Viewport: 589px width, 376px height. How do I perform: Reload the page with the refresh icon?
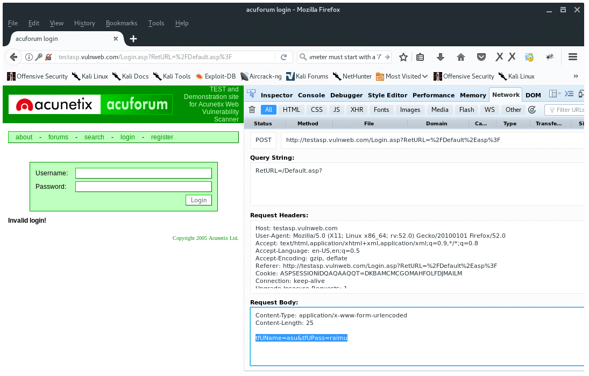tap(283, 57)
